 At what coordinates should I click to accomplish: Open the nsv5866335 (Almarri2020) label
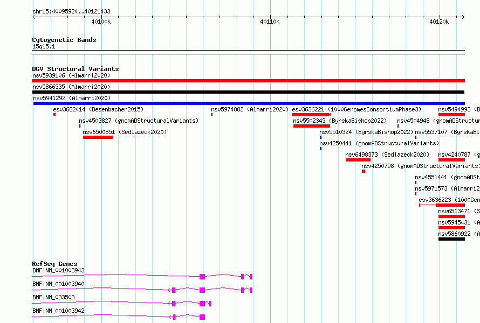point(71,87)
